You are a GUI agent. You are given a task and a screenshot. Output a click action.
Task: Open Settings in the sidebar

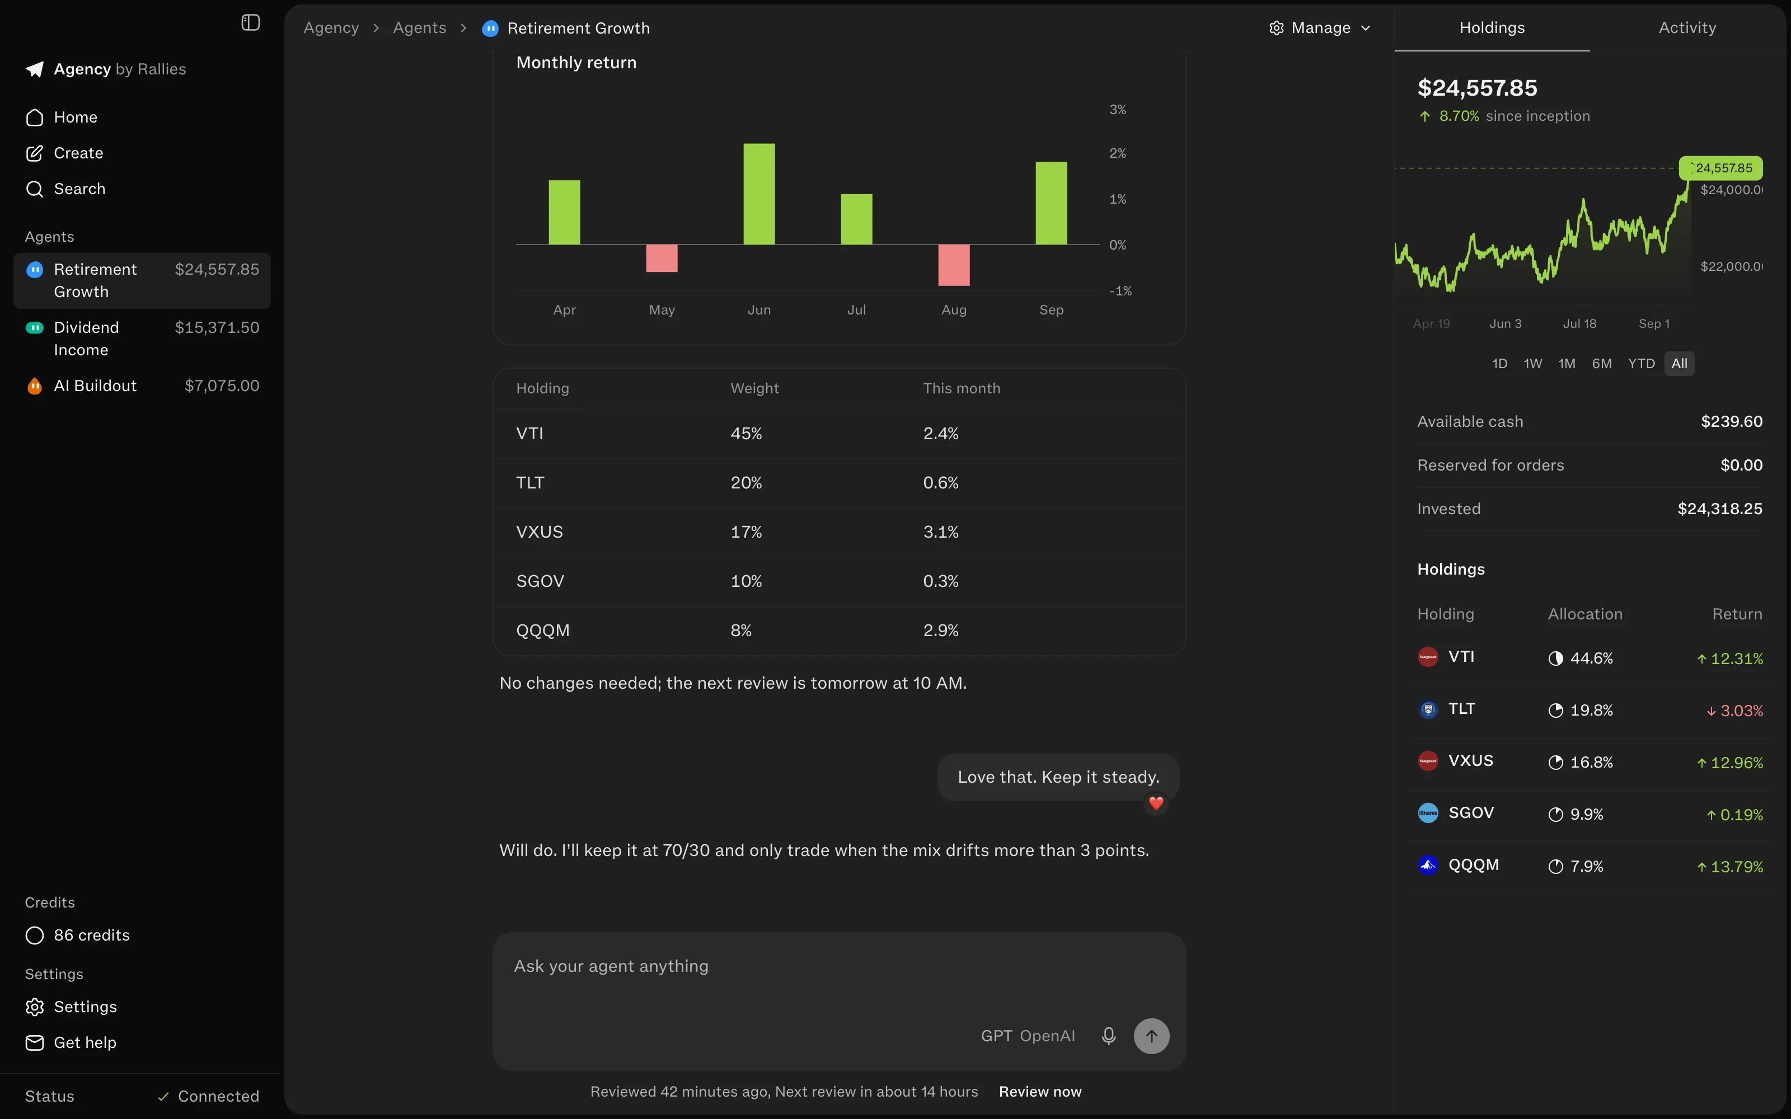tap(142, 1007)
